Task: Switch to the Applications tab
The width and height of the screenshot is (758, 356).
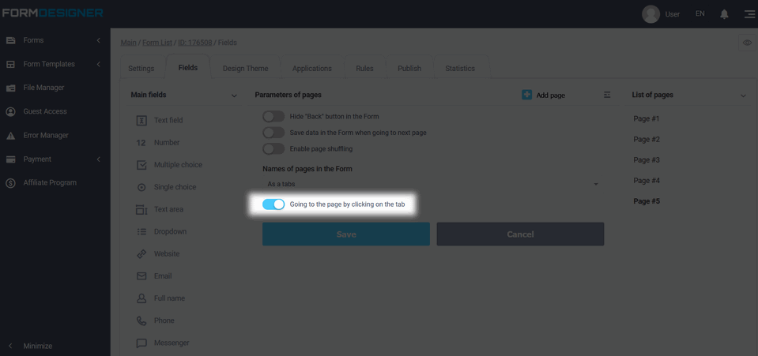Action: pos(311,68)
